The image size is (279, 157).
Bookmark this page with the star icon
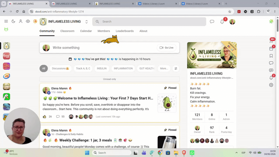click(x=230, y=11)
